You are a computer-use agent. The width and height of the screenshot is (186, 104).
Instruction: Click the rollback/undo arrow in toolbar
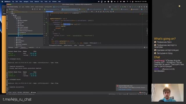(x=142, y=7)
